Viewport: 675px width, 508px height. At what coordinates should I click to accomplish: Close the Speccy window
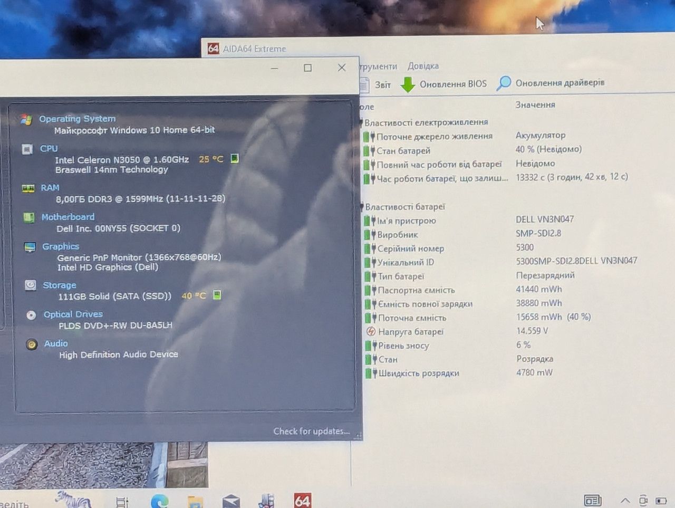point(342,68)
